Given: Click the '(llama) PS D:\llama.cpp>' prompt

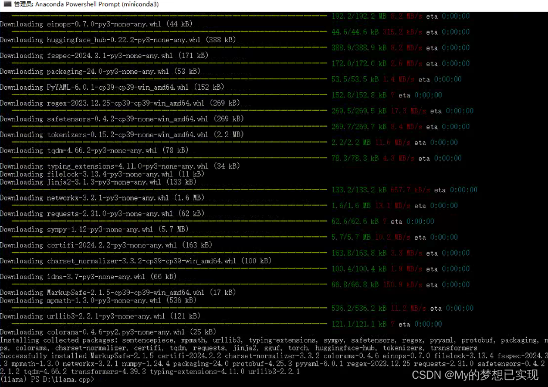Looking at the screenshot, I should click(47, 379).
